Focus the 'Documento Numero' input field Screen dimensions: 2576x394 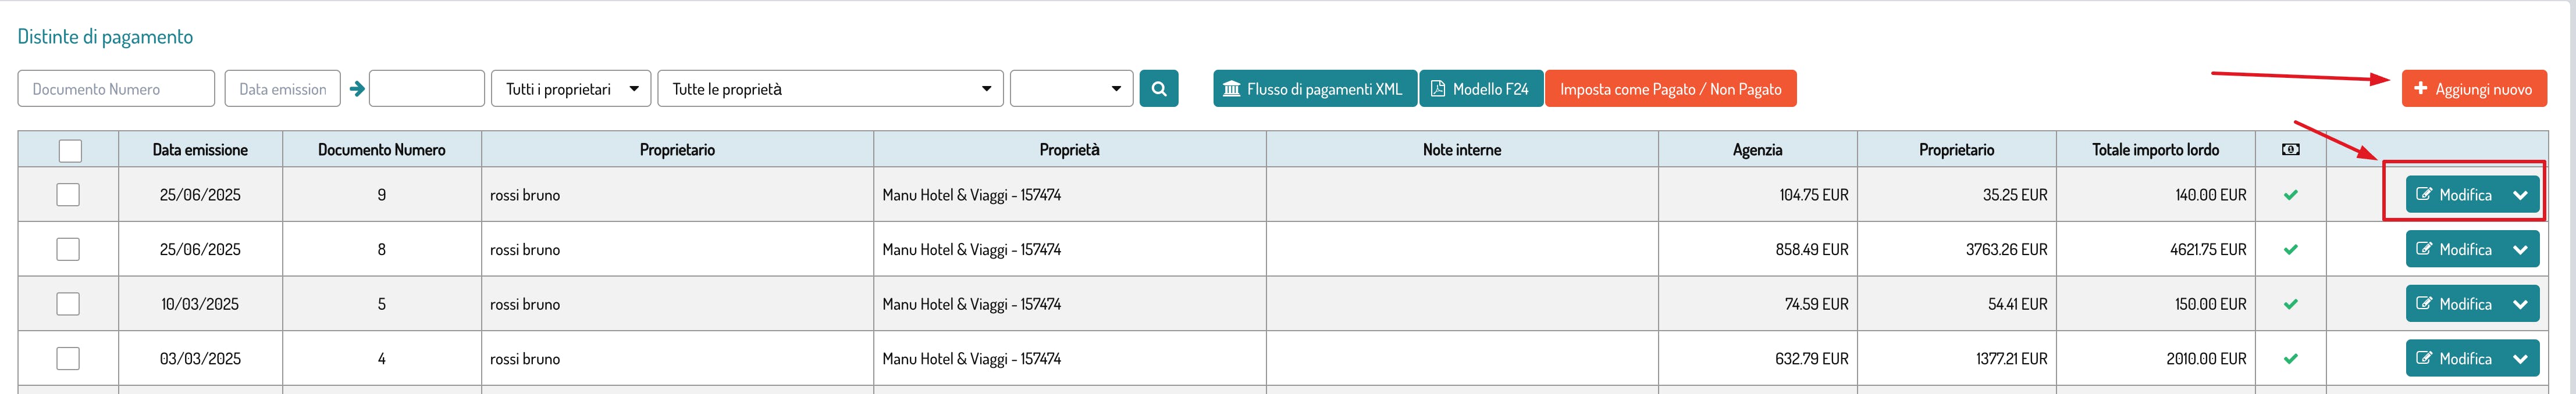[116, 88]
